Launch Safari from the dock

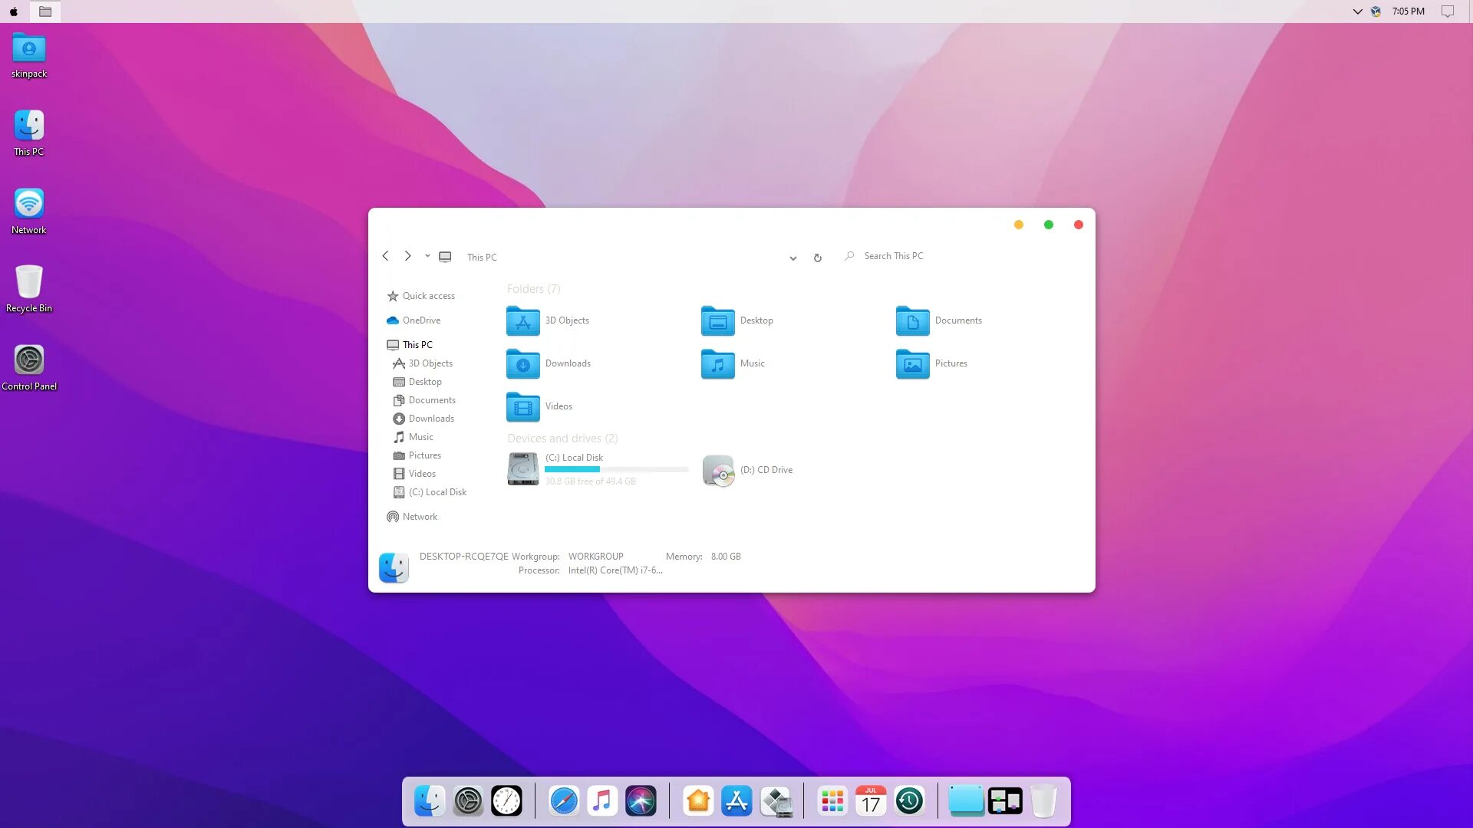click(x=563, y=801)
